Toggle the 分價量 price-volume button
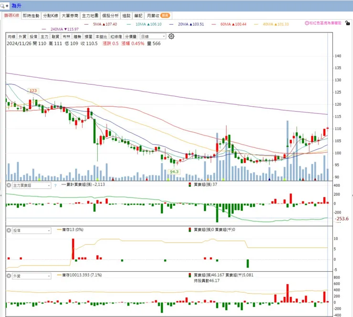This screenshot has width=353, height=317. click(131, 36)
